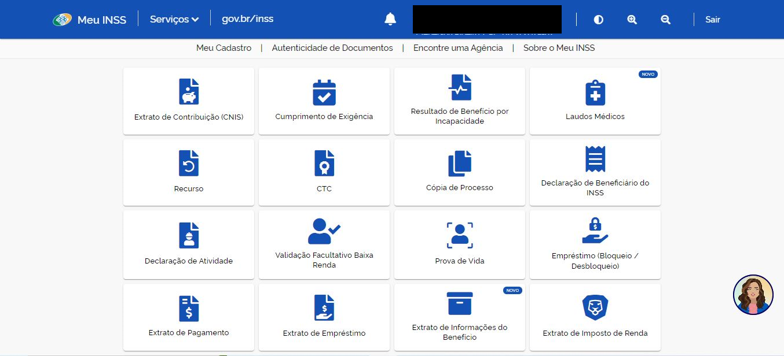Click NOVO badge on Laudos Médicos card
The image size is (784, 356).
coord(648,75)
